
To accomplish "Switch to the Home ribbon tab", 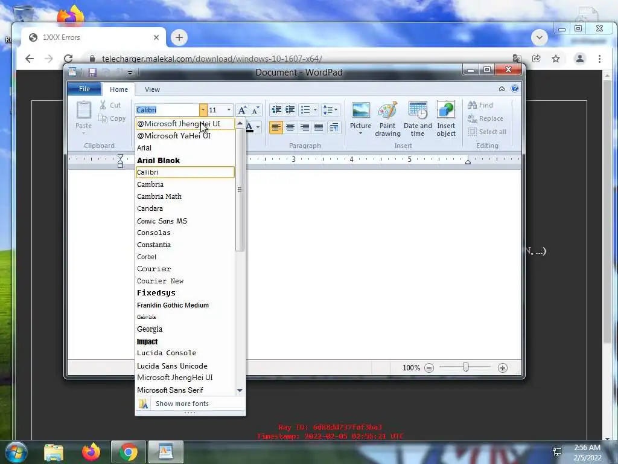I will coord(119,89).
